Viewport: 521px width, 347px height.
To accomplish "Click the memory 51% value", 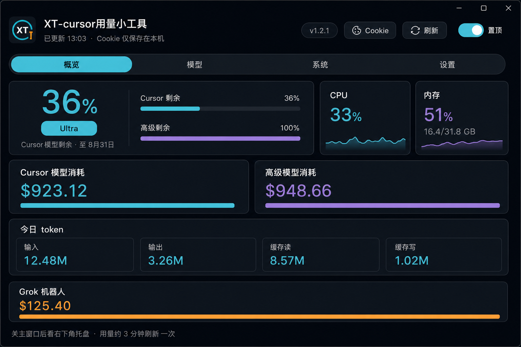I will point(438,115).
